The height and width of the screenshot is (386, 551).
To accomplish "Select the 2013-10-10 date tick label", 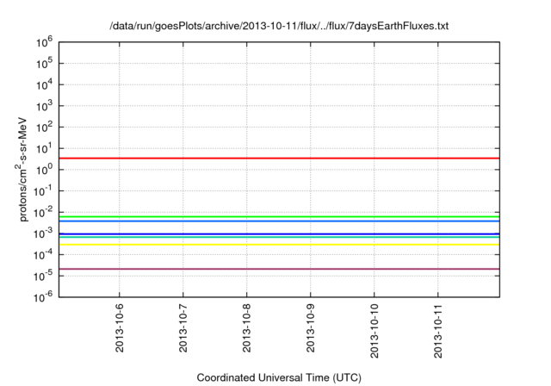I will (375, 331).
